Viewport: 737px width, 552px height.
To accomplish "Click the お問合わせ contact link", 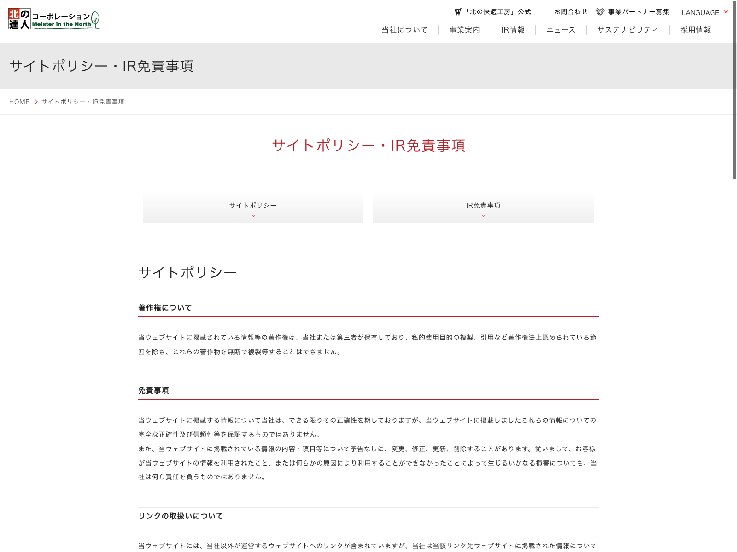I will coord(571,12).
